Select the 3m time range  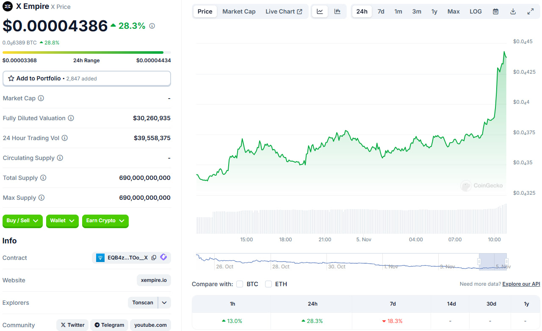tap(417, 11)
